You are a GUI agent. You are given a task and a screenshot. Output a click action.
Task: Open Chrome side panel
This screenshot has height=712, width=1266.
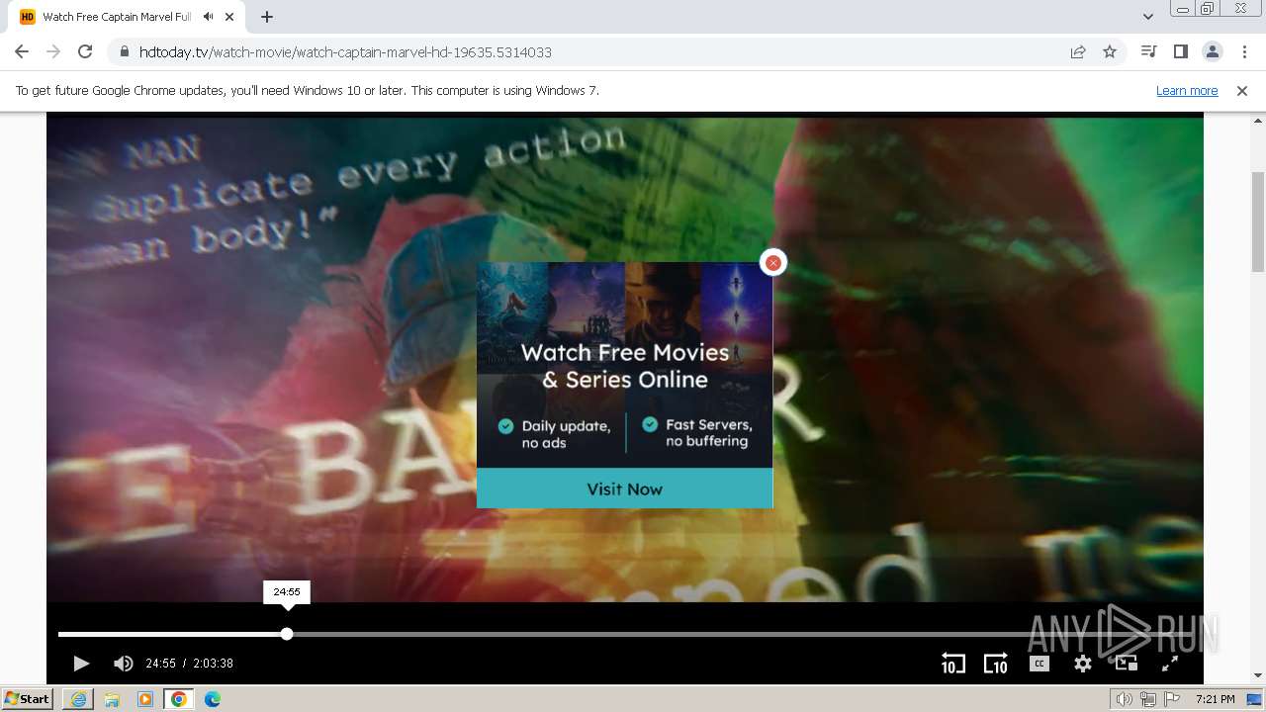pyautogui.click(x=1180, y=51)
